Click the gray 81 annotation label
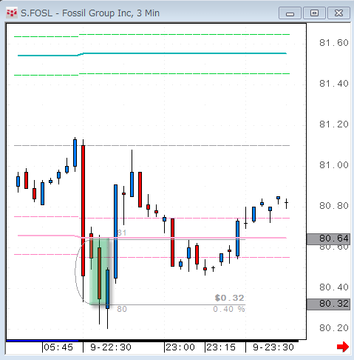The height and width of the screenshot is (360, 354). click(122, 233)
